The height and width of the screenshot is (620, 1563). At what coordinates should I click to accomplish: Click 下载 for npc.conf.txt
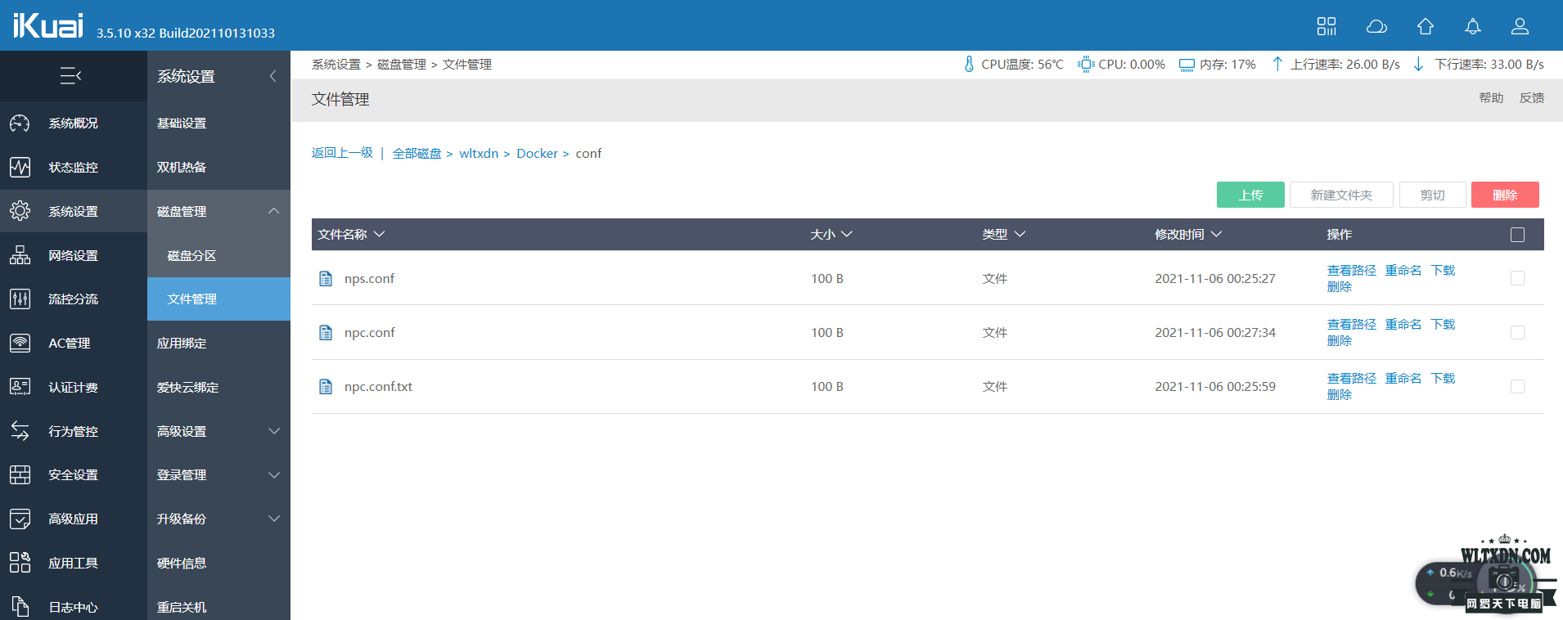(1443, 379)
